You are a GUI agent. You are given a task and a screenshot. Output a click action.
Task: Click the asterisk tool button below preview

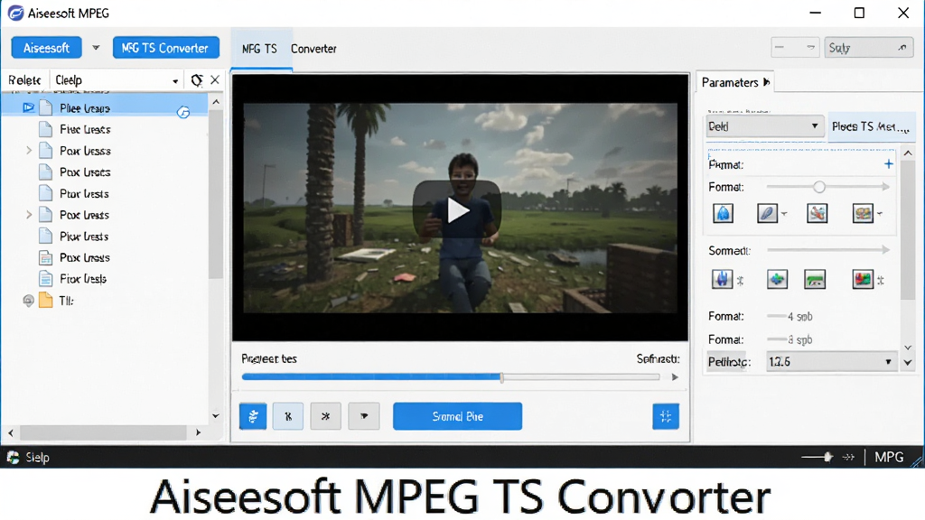(325, 416)
